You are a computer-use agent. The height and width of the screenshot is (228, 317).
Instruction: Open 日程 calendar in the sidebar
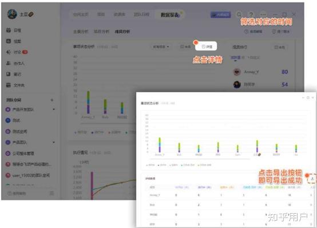coord(14,30)
